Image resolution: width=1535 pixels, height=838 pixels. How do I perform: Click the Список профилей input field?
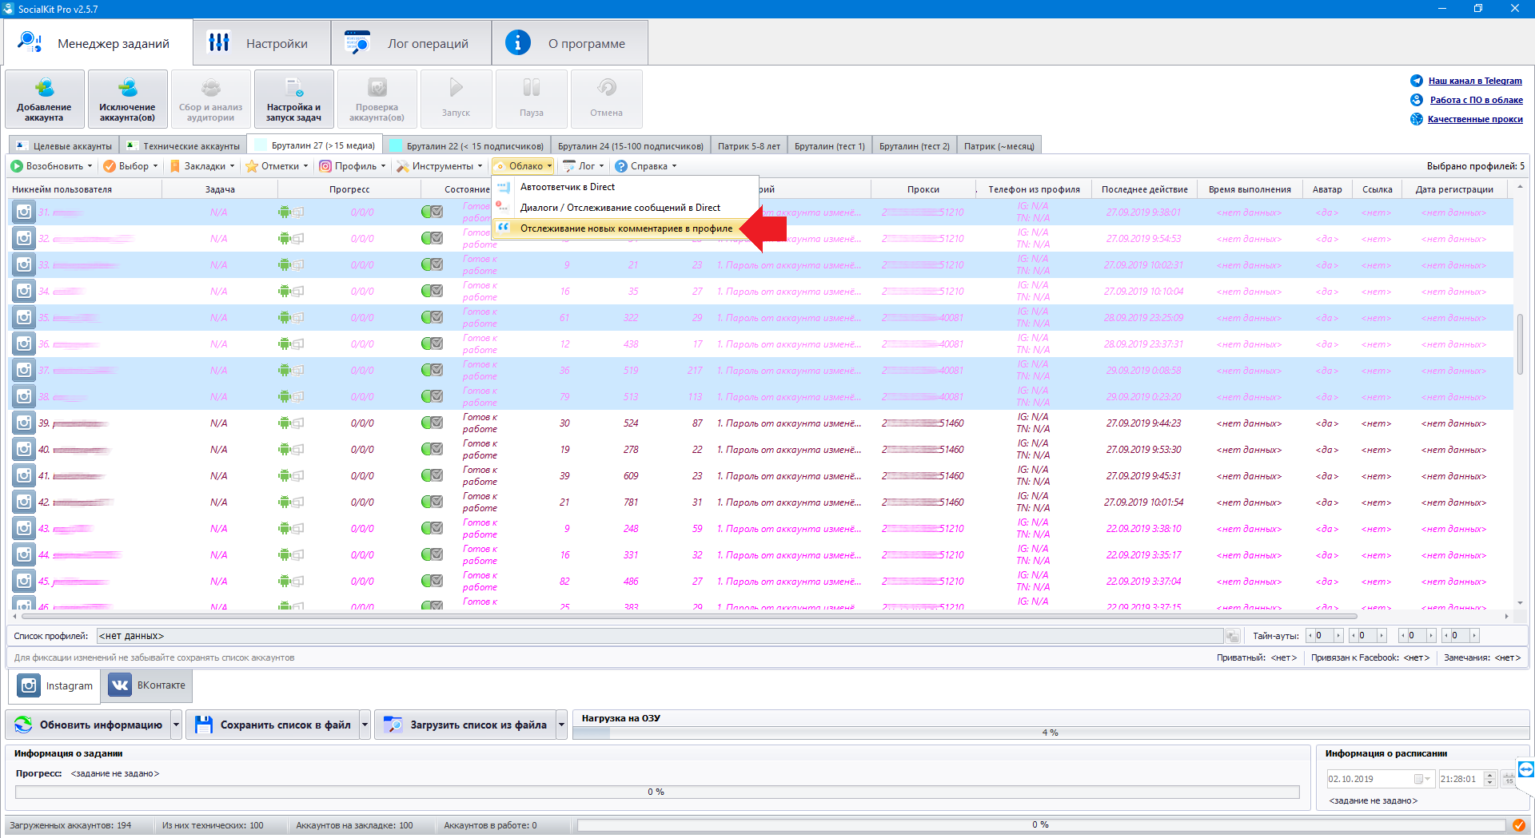pyautogui.click(x=660, y=636)
